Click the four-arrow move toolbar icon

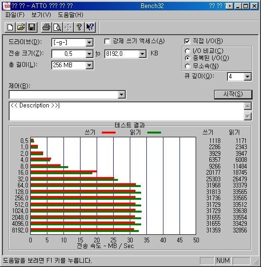(x=68, y=27)
